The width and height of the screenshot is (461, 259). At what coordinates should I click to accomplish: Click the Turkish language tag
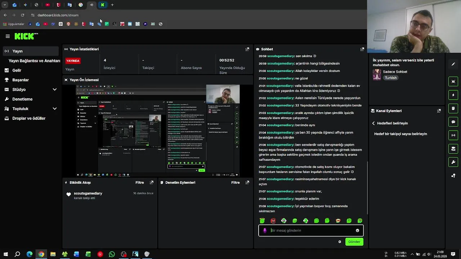coord(390,78)
